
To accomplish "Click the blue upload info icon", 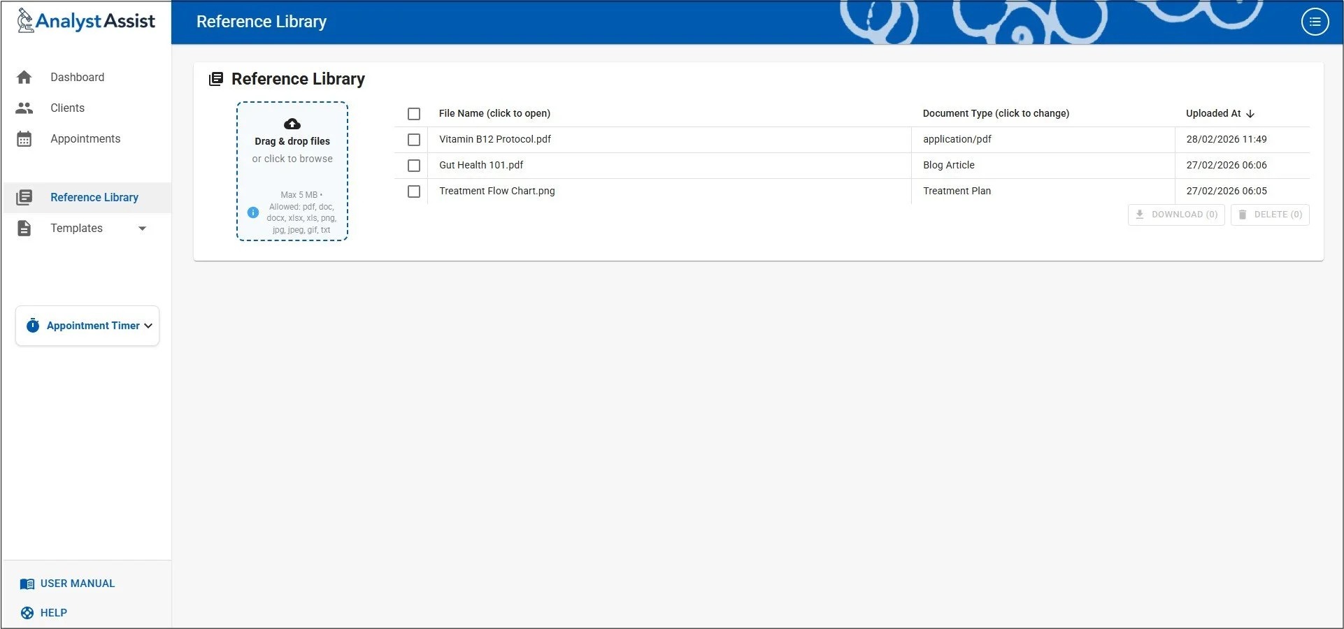I will click(253, 212).
